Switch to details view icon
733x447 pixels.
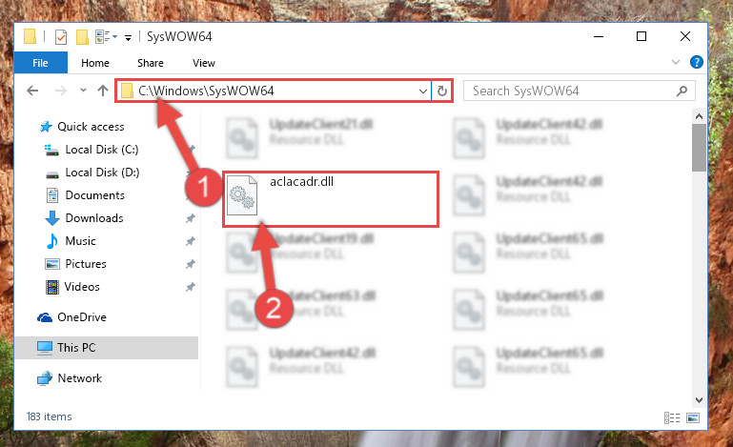(672, 417)
